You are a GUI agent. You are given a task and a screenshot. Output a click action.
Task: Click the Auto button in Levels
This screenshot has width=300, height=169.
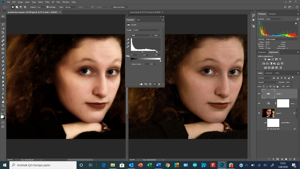pyautogui.click(x=156, y=35)
